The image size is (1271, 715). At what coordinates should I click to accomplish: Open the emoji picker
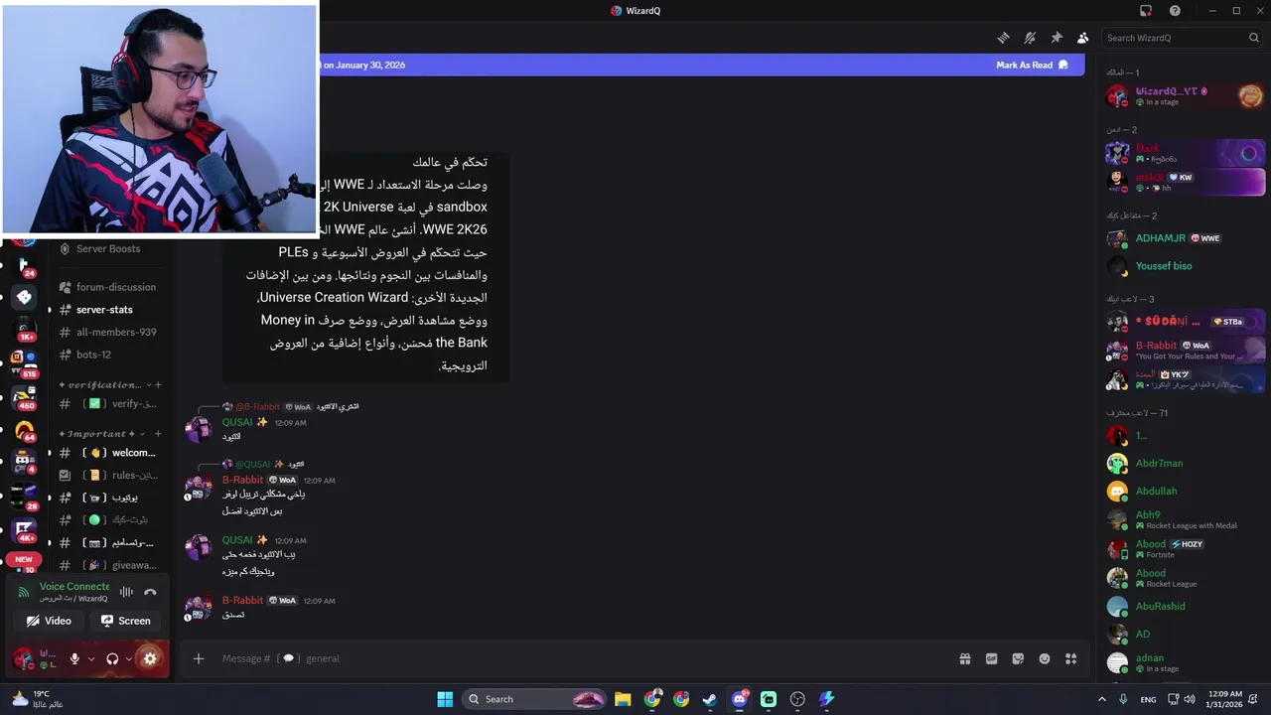pos(1045,658)
